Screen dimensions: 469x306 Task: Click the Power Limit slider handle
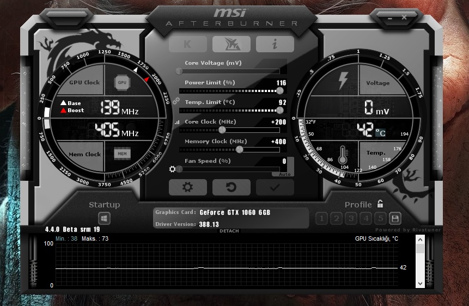tap(279, 90)
